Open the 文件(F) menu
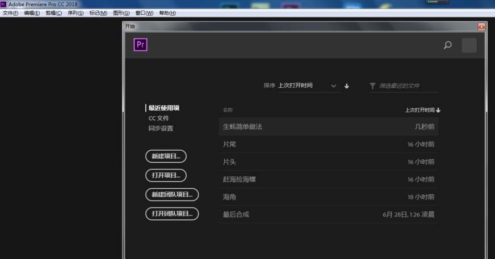The width and height of the screenshot is (495, 259). tap(10, 13)
